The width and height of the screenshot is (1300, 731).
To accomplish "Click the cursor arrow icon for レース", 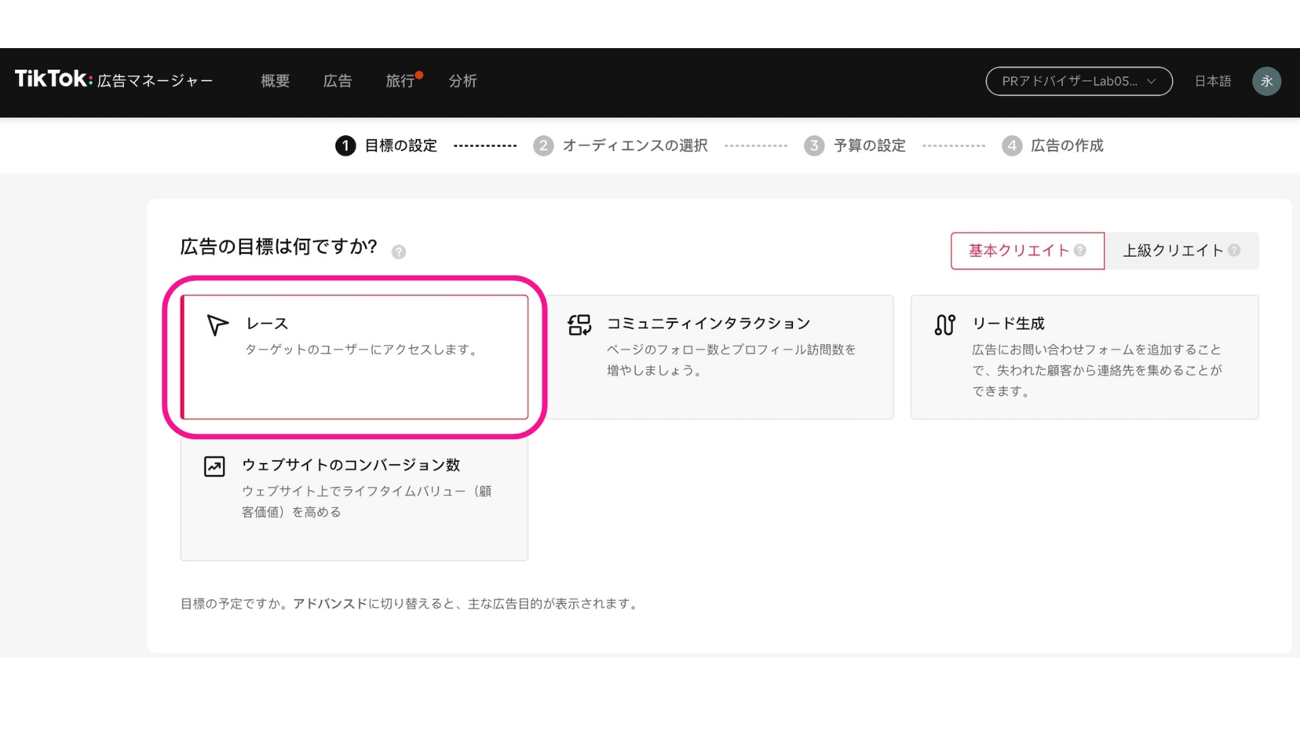I will point(217,325).
